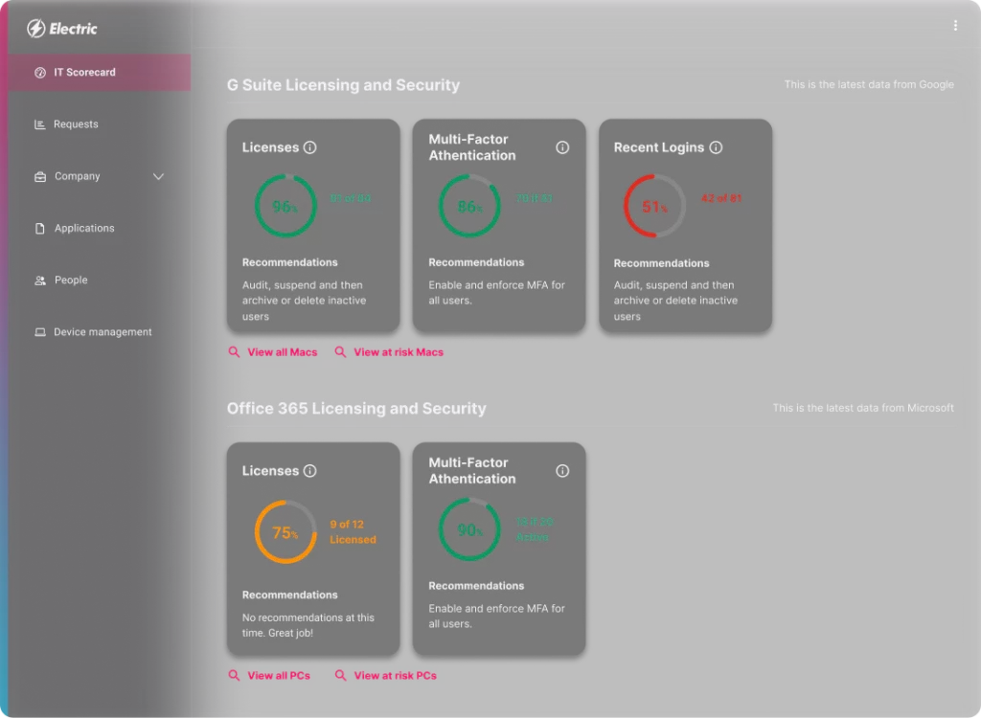
Task: Click the 51% Recent Logins donut chart
Action: click(x=654, y=204)
